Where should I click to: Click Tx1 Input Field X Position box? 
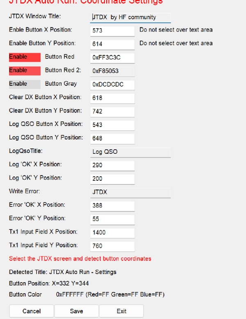pos(112,233)
